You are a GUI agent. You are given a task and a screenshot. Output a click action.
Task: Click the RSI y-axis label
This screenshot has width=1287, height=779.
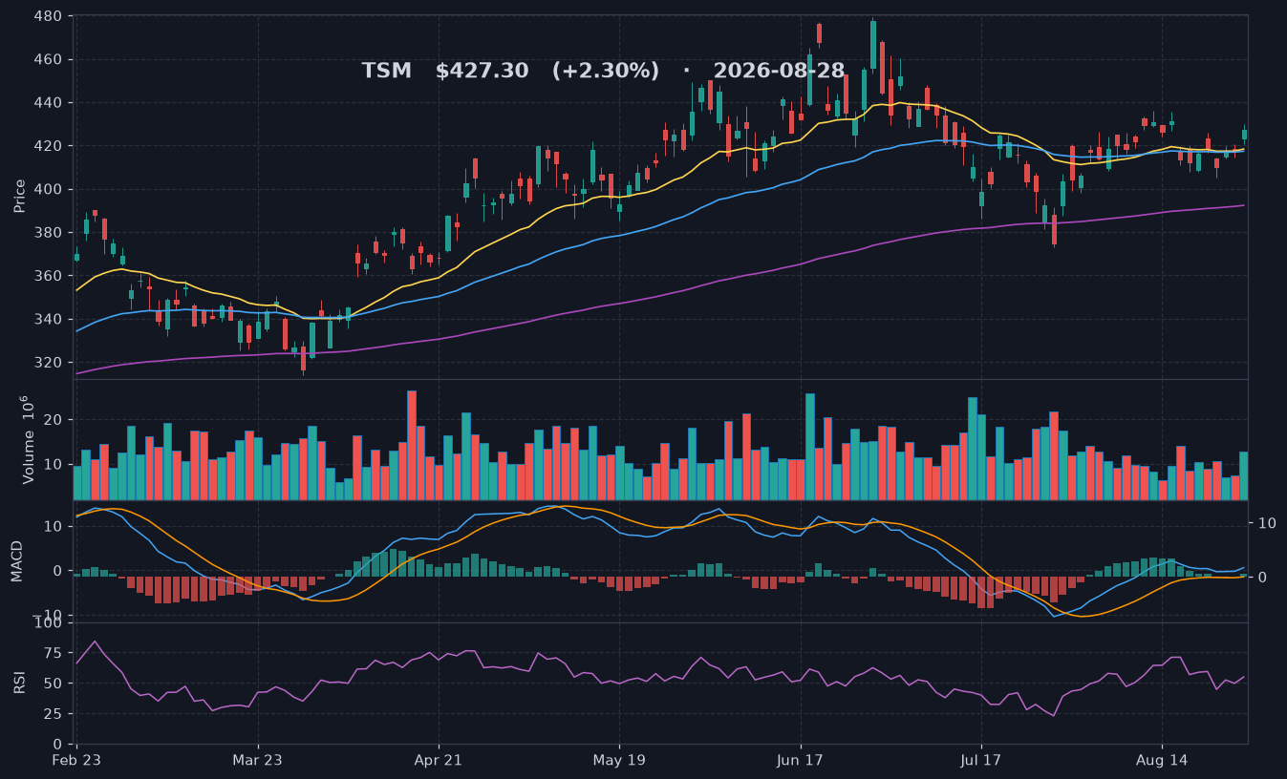(x=20, y=683)
